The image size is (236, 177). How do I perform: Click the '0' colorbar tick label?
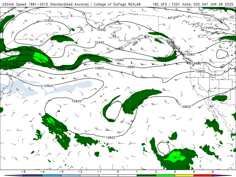point(118,172)
